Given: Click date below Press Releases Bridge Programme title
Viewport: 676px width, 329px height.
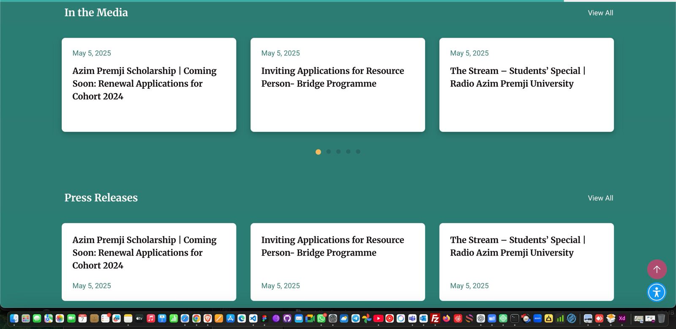Looking at the screenshot, I should (x=281, y=286).
